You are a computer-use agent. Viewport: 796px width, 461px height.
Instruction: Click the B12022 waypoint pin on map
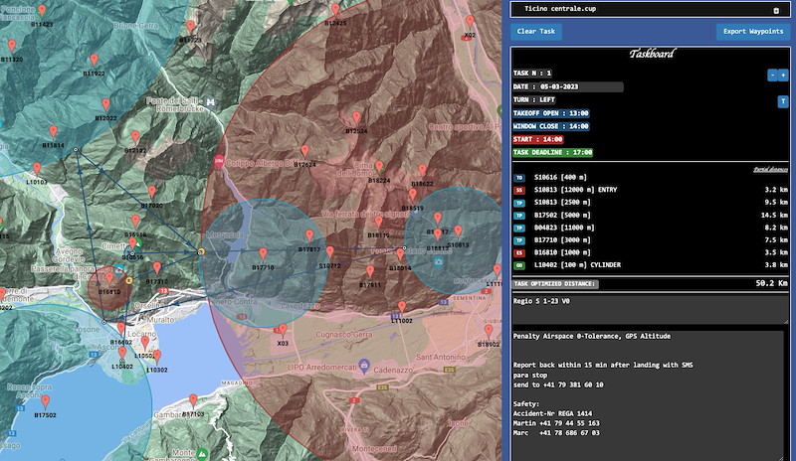coord(105,105)
